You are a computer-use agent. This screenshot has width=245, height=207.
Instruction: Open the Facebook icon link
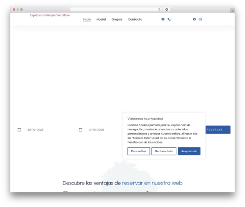coord(195,19)
